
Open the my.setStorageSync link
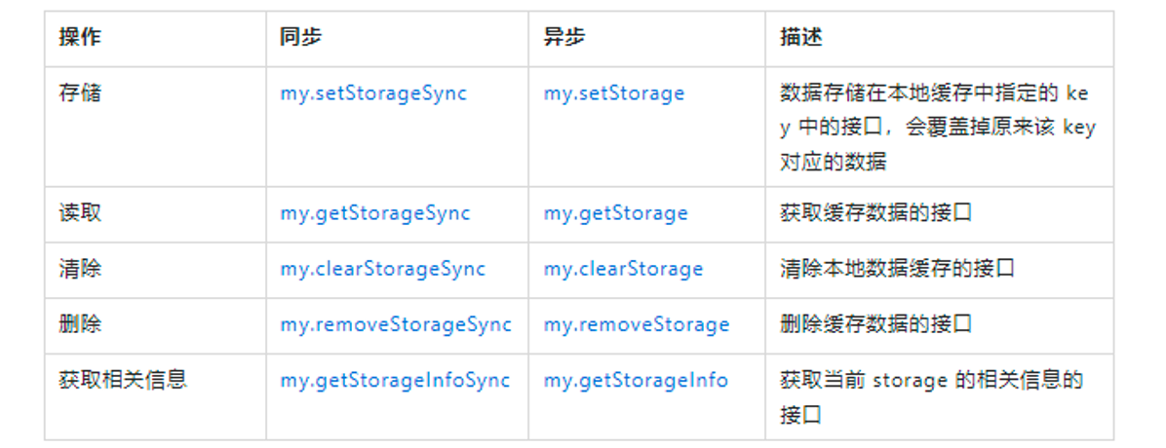(x=373, y=93)
